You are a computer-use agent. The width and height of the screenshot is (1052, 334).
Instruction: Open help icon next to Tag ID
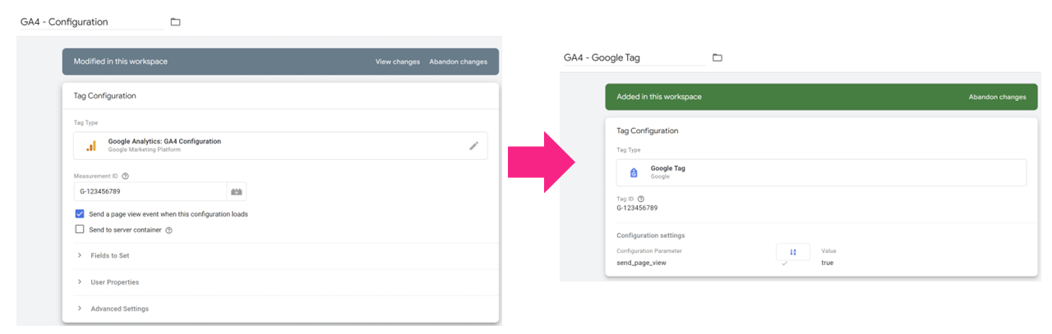640,199
